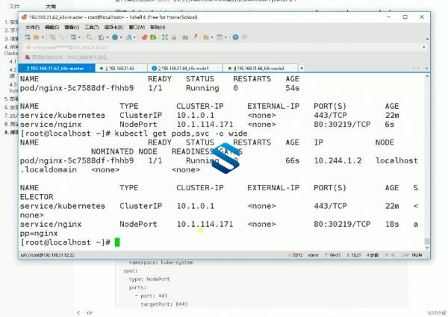Image resolution: width=448 pixels, height=317 pixels.
Task: Click the green Xagent icon
Action: [153, 37]
